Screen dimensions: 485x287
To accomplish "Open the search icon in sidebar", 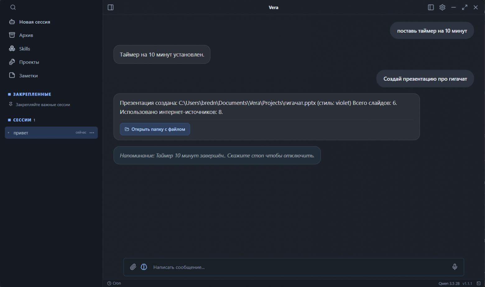I will [x=13, y=7].
